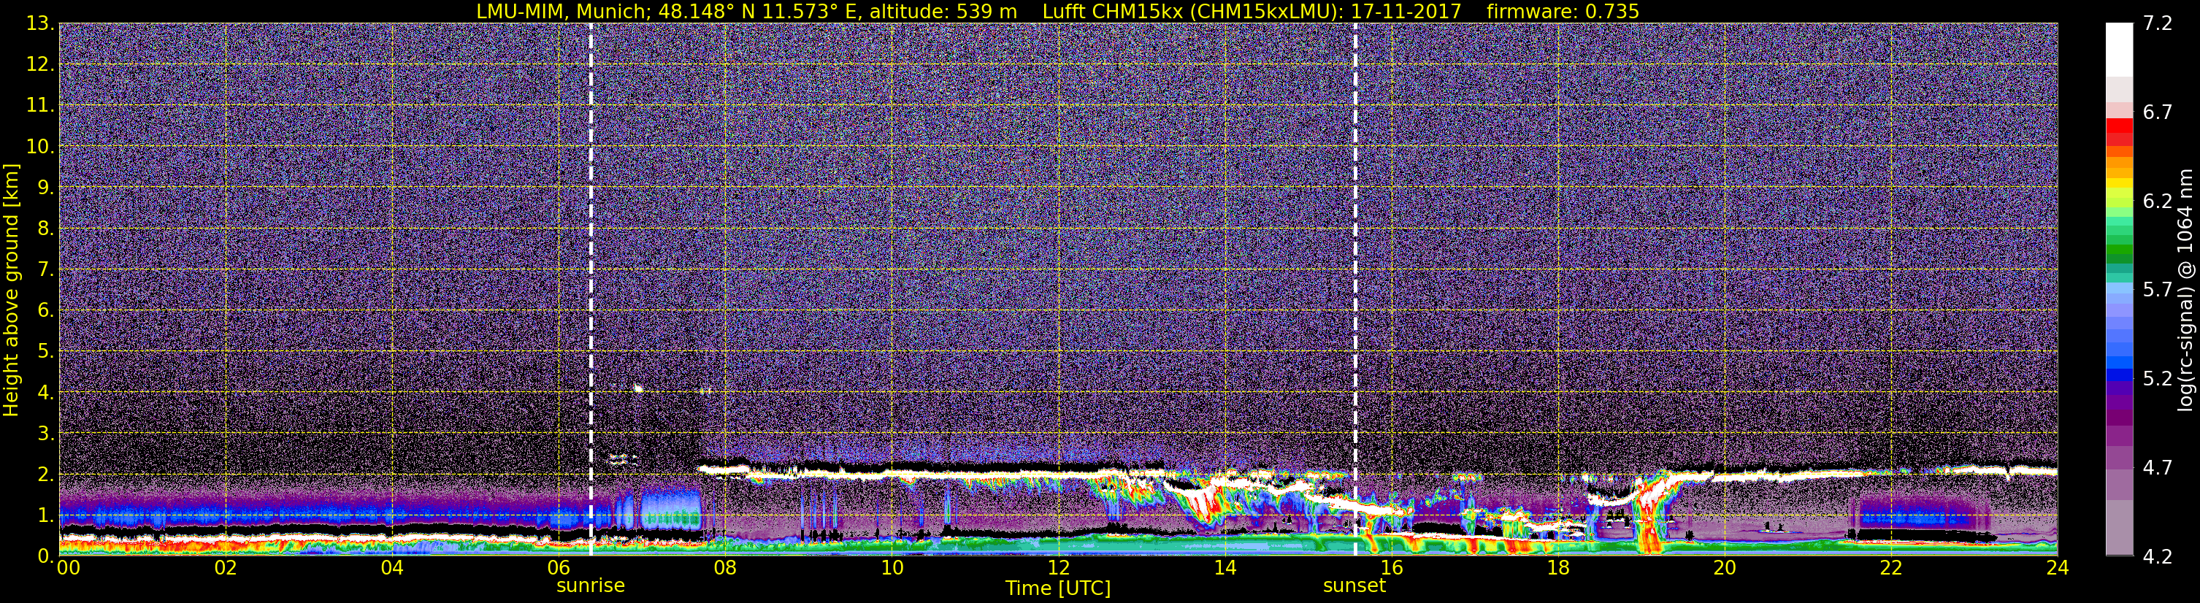Click the 'firmware: 0.735' text in title
This screenshot has width=2200, height=603.
[1562, 11]
